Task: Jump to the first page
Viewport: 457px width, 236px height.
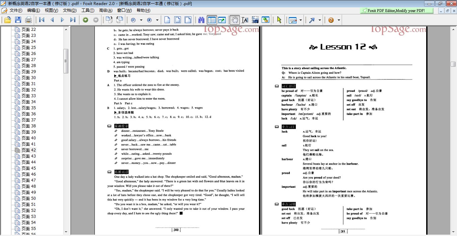Action: click(x=42, y=20)
